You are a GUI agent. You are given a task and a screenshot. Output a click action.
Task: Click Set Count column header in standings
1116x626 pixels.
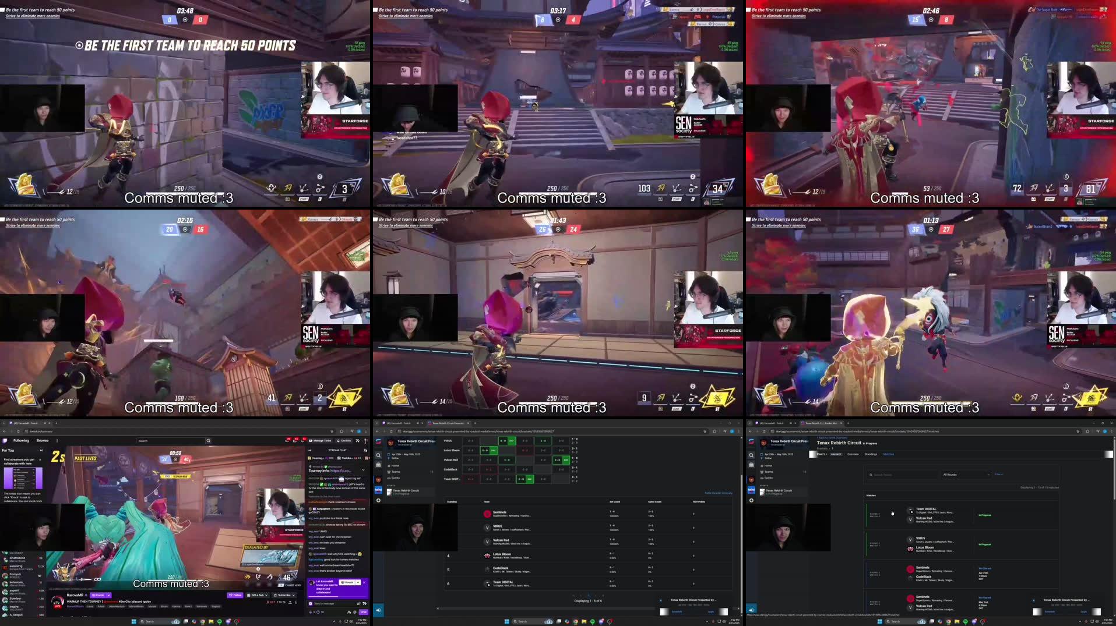[x=615, y=501]
